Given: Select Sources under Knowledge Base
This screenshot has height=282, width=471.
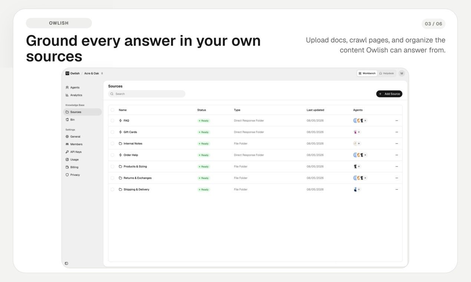Looking at the screenshot, I should click(x=82, y=112).
